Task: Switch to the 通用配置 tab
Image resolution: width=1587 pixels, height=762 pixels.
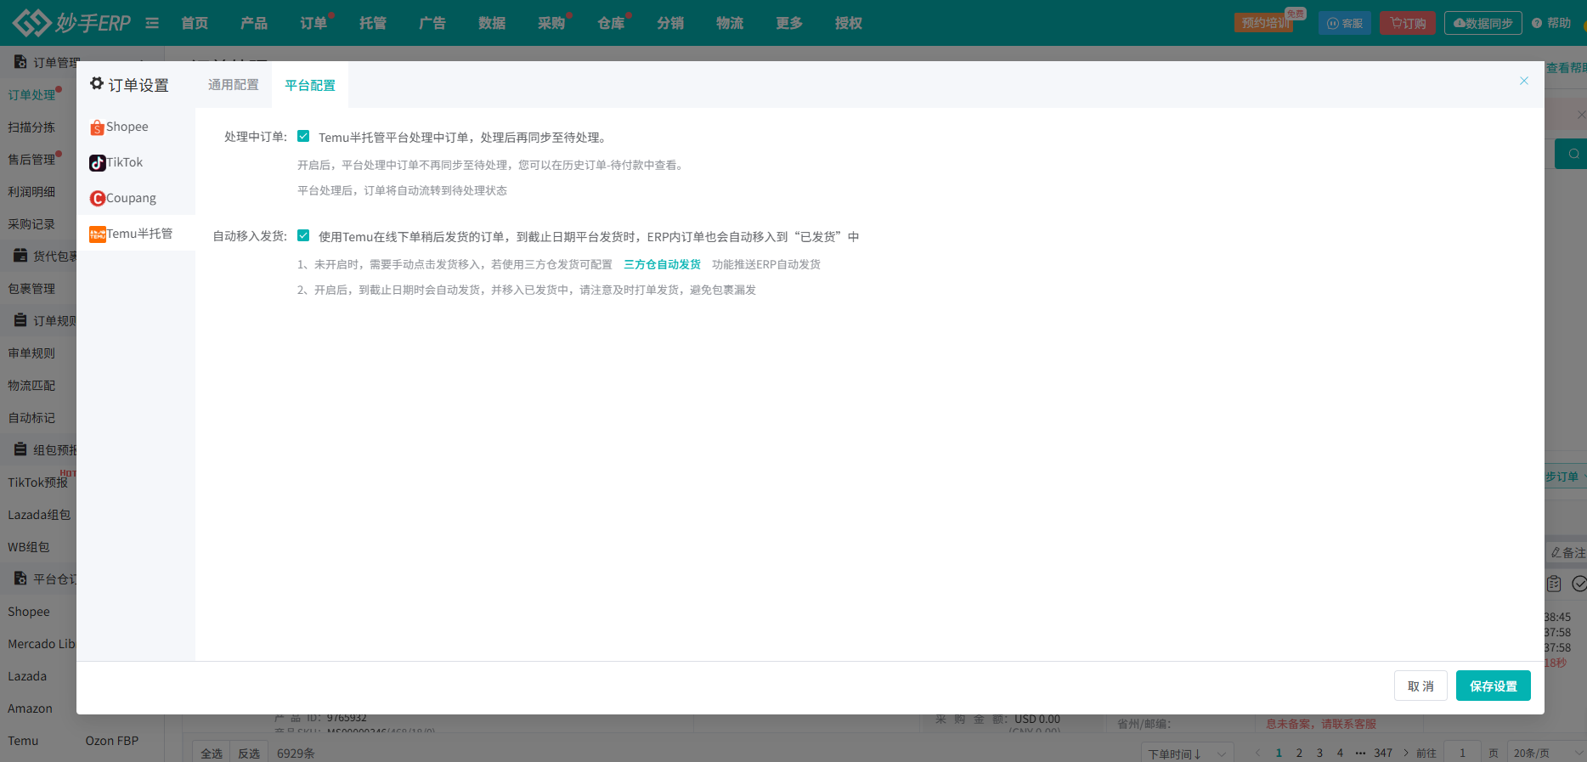Action: [x=234, y=85]
